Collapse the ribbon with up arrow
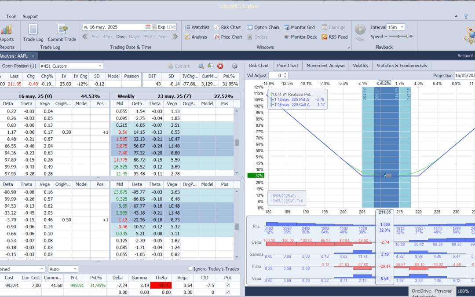Viewport: 475px width, 297px height. tap(456, 16)
